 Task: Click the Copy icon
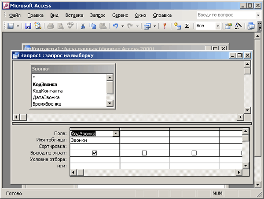[x=93, y=26]
